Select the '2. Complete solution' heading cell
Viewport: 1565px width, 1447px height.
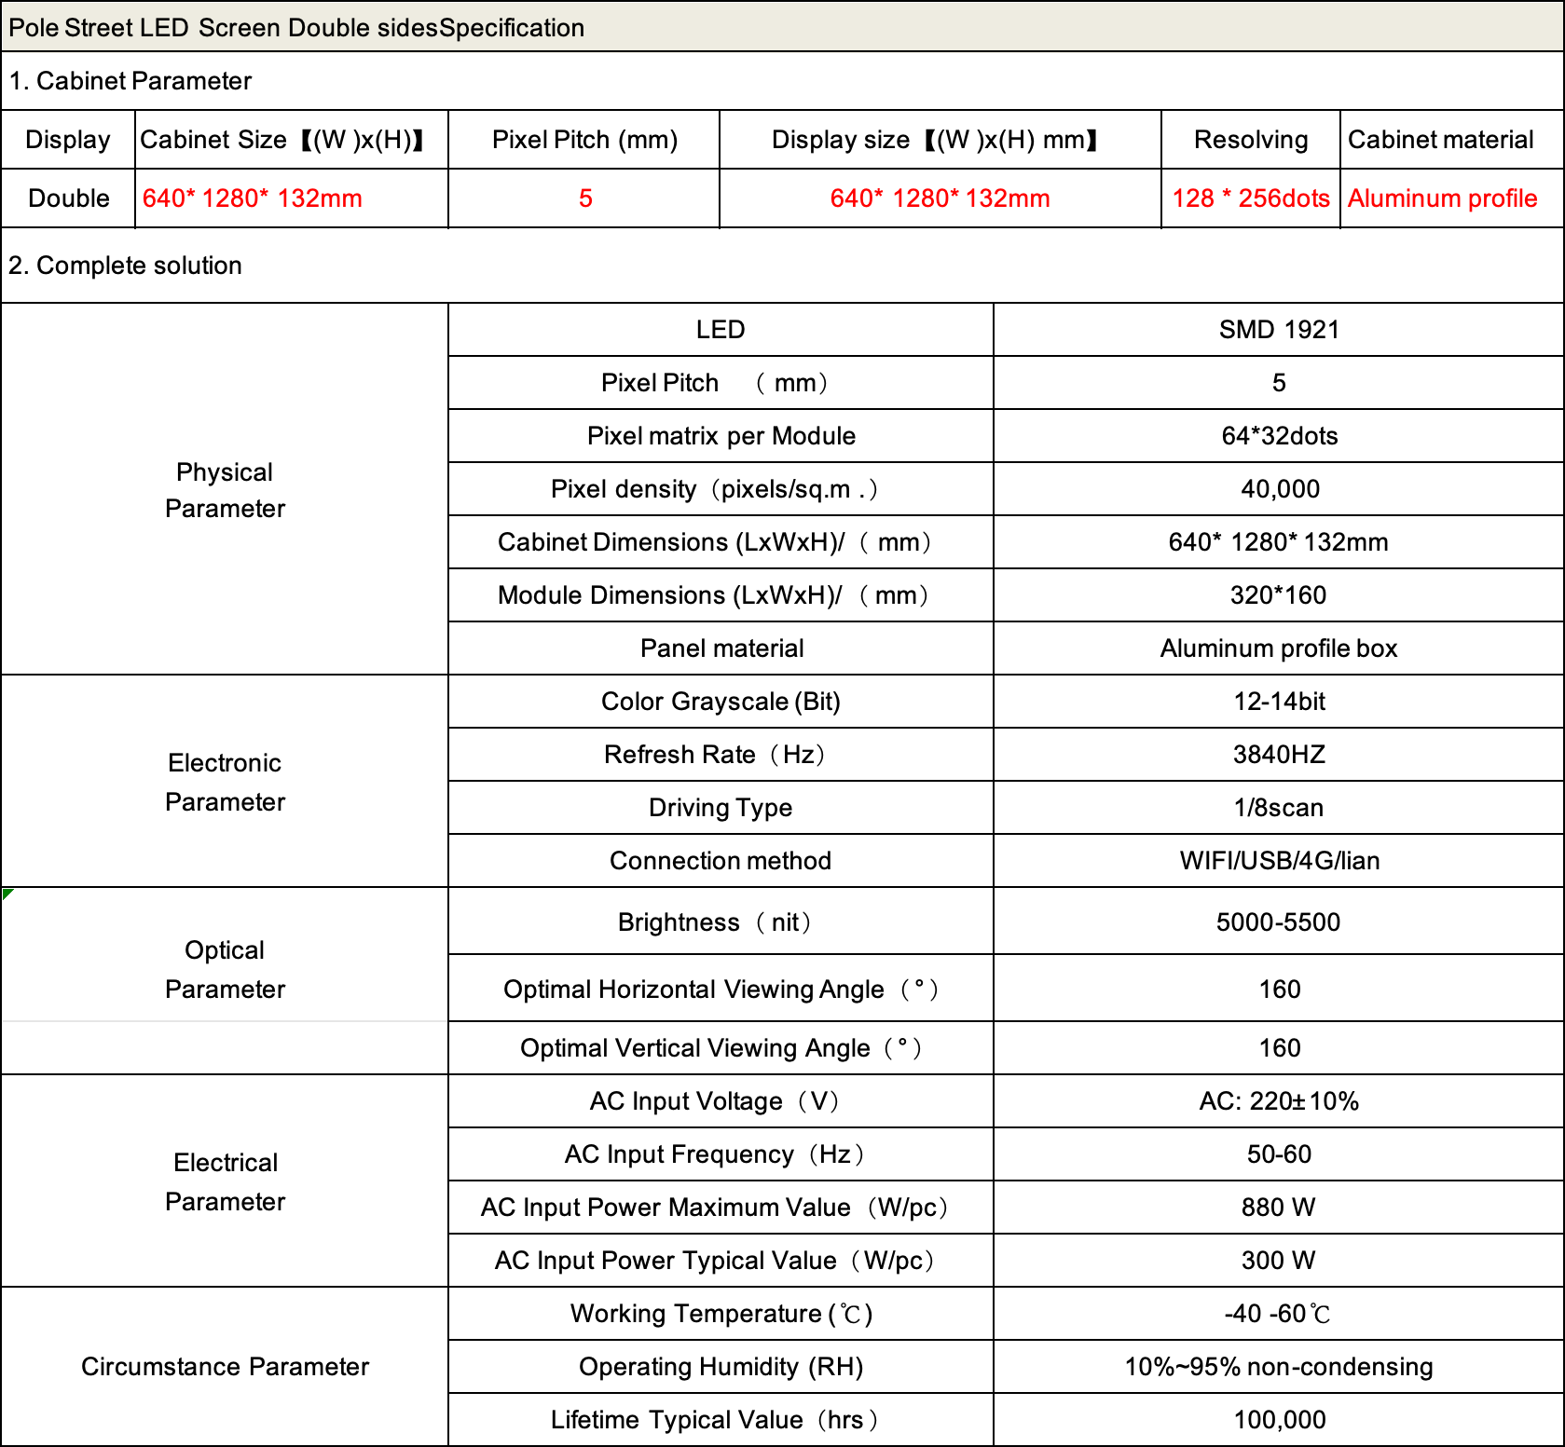[125, 266]
